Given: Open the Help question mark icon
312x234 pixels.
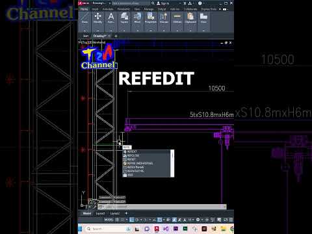Looking at the screenshot, I should (x=200, y=3).
